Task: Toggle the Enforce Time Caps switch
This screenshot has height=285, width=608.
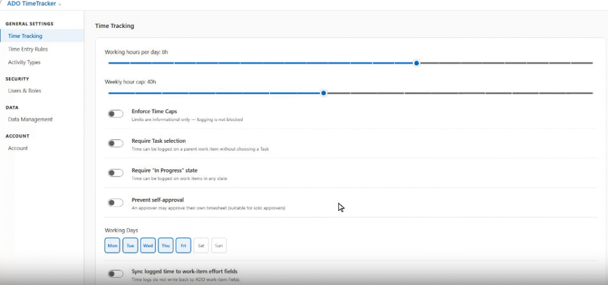Action: point(116,114)
